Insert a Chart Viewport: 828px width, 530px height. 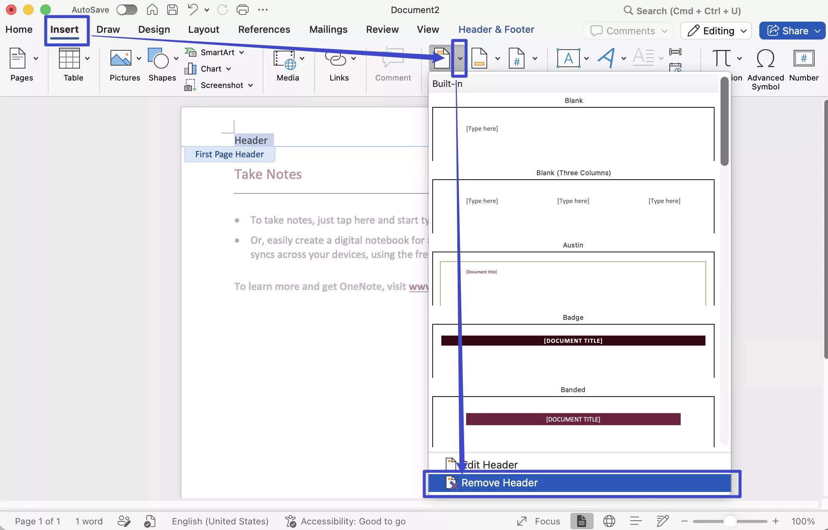point(208,69)
